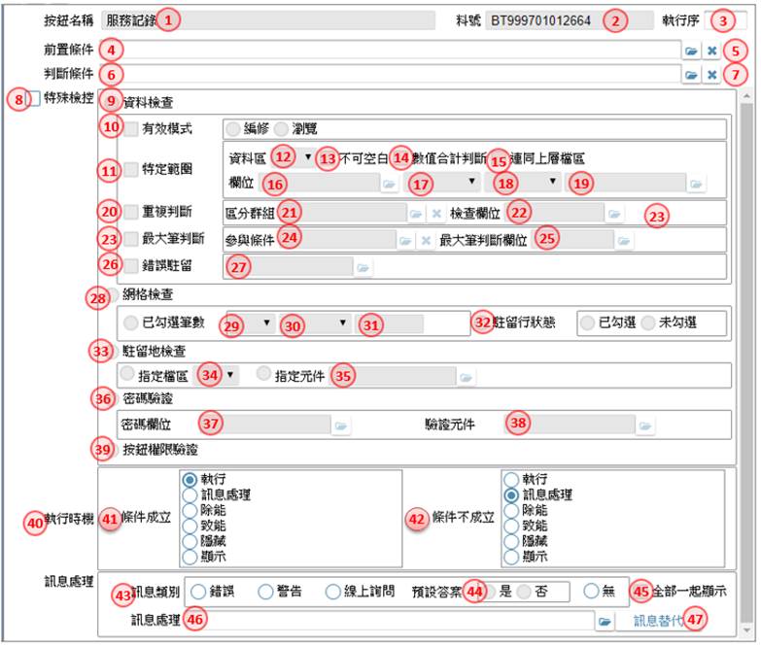Click the 按鈕名稱 field 服務記錄
Viewport: 761px width, 646px height.
pos(268,20)
